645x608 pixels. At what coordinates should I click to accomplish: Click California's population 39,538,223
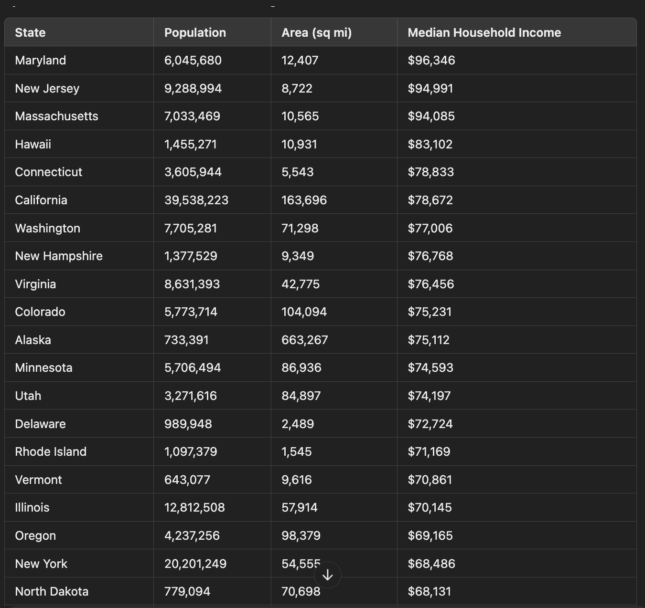196,200
